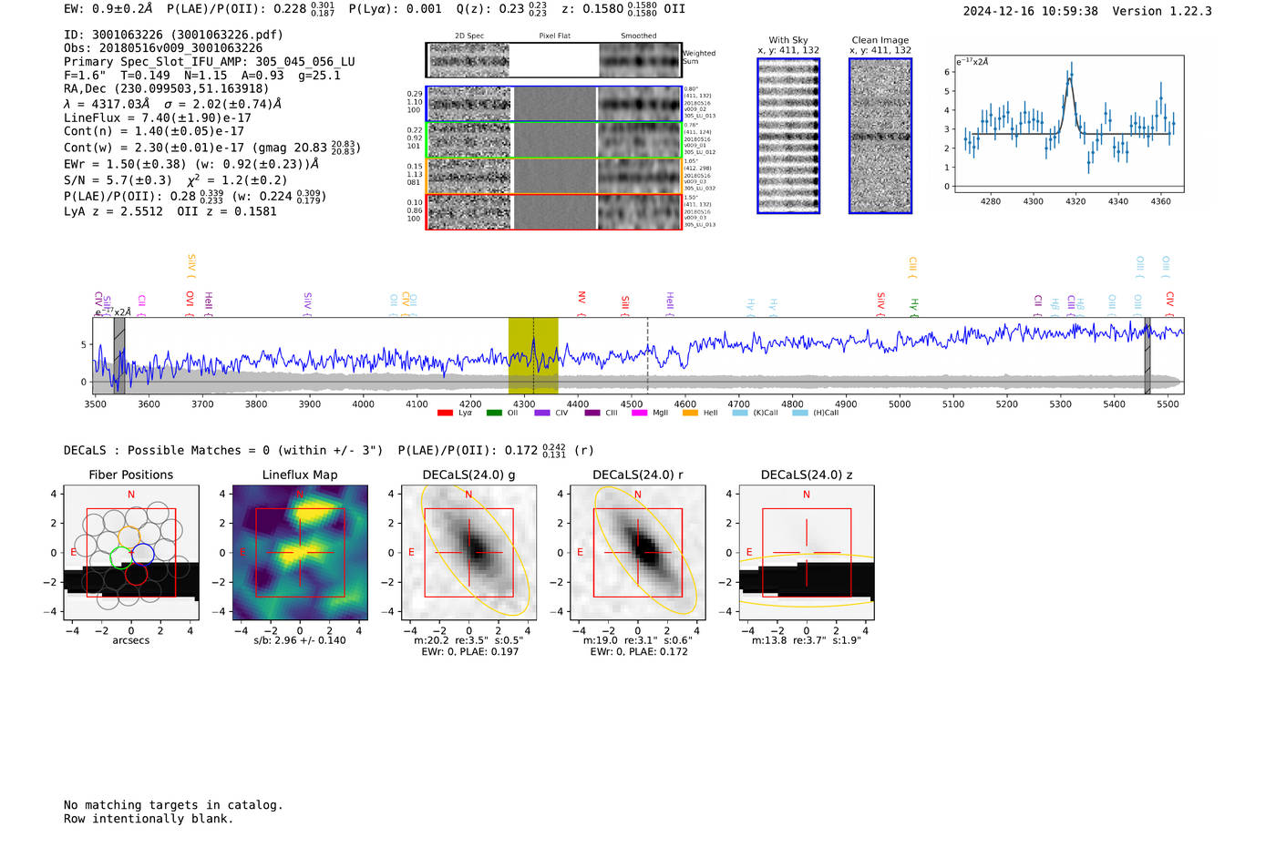The height and width of the screenshot is (868, 1276).
Task: Open the DECaLS(24.0) r image
Action: [x=638, y=552]
